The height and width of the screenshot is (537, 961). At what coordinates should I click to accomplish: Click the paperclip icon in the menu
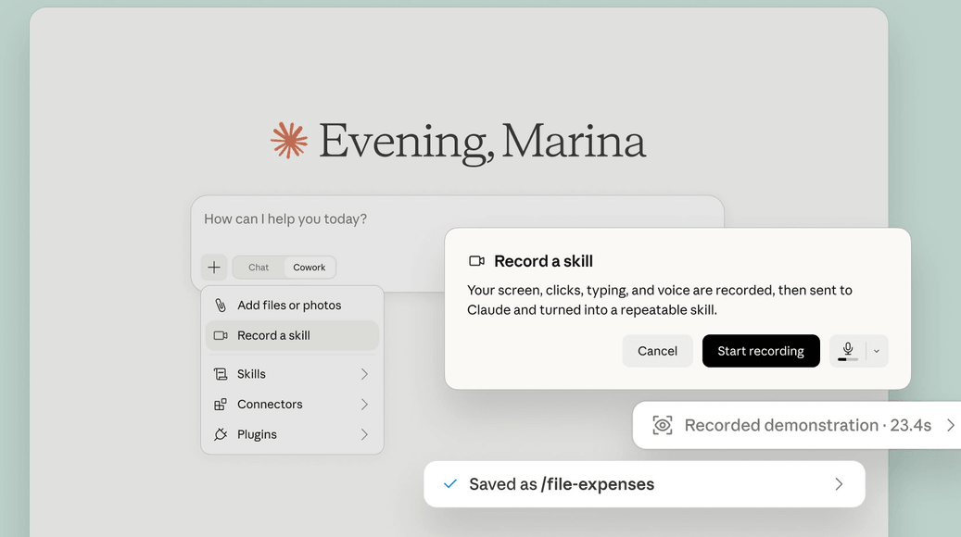click(x=220, y=305)
